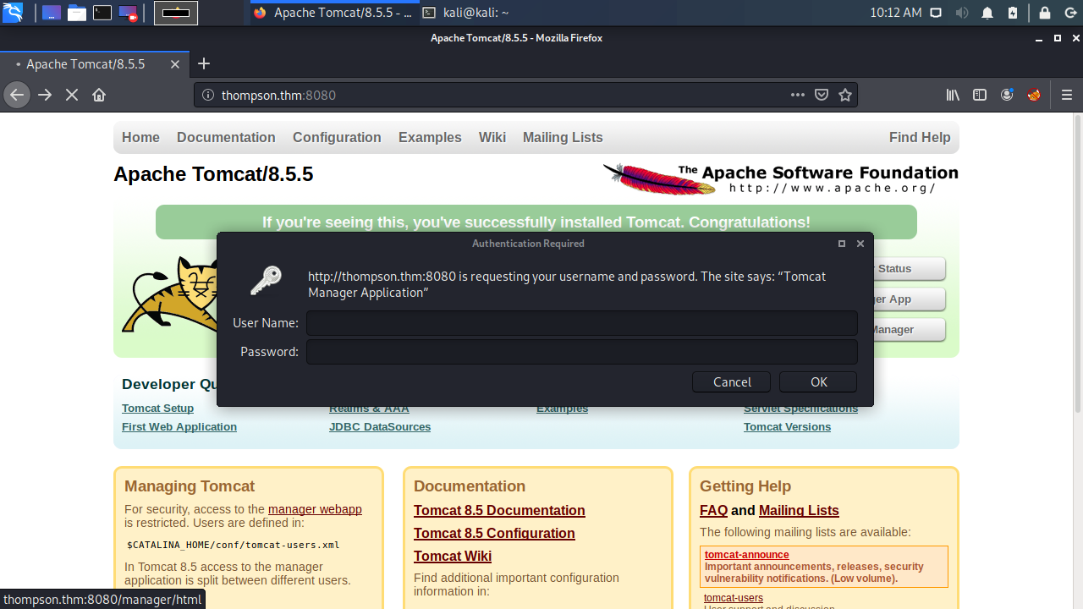The width and height of the screenshot is (1083, 609).
Task: Click the display icon next to the clock
Action: pos(936,13)
